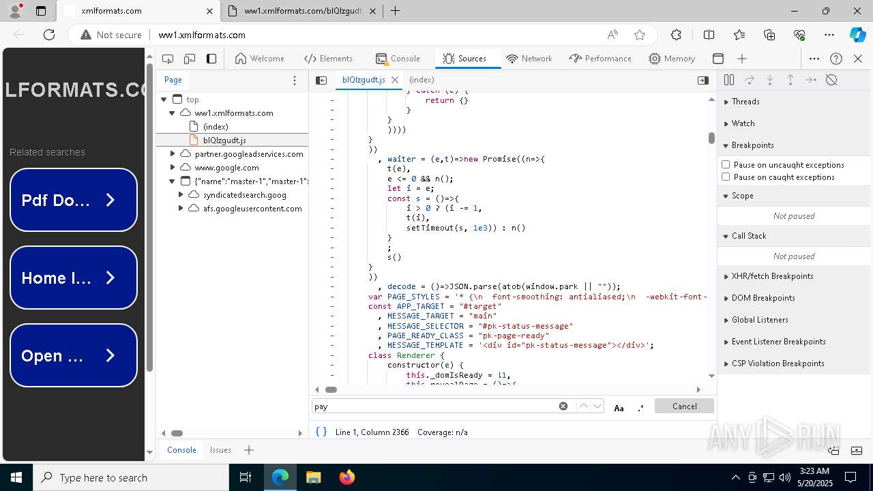Open Firefox from the taskbar
Viewport: 873px width, 491px height.
coord(346,477)
